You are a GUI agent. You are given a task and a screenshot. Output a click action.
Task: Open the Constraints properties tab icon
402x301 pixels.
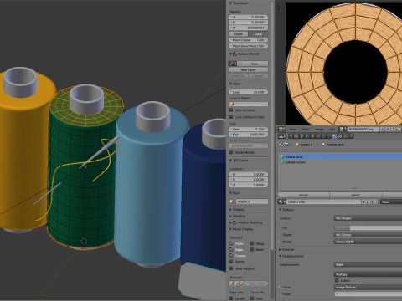click(318, 136)
